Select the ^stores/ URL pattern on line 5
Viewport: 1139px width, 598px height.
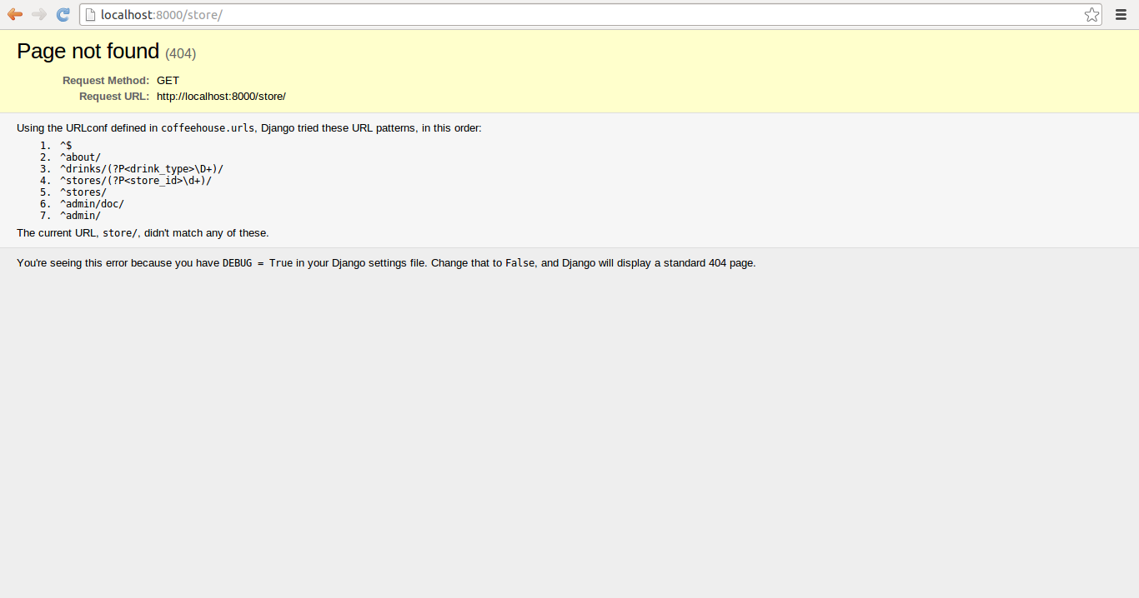83,192
